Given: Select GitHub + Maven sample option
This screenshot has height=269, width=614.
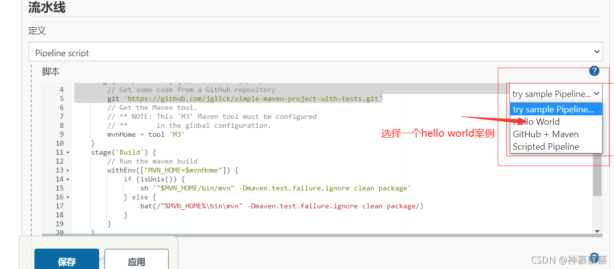Looking at the screenshot, I should (x=556, y=134).
